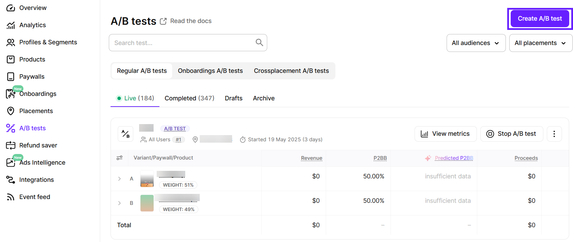The width and height of the screenshot is (573, 242).
Task: Open the three-dot more options menu
Action: 554,134
